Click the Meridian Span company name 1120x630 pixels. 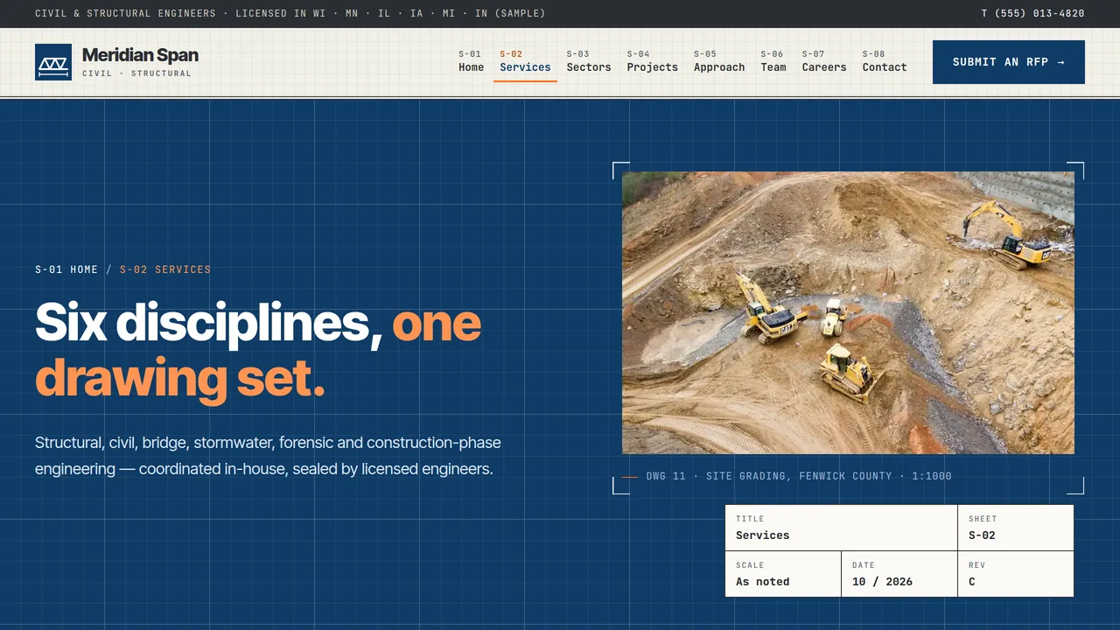[140, 55]
